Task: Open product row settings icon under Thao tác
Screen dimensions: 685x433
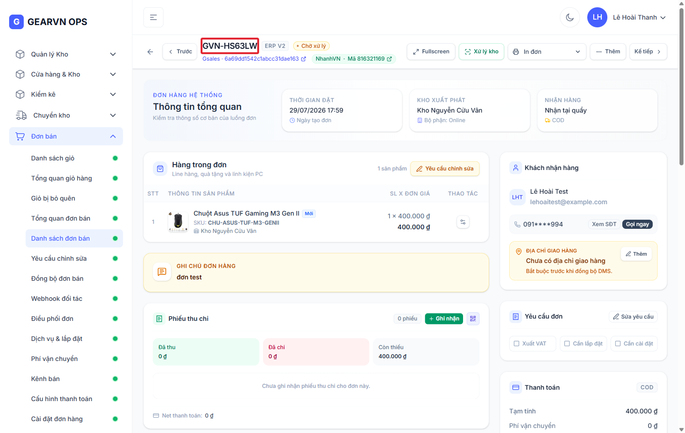Action: click(x=463, y=222)
